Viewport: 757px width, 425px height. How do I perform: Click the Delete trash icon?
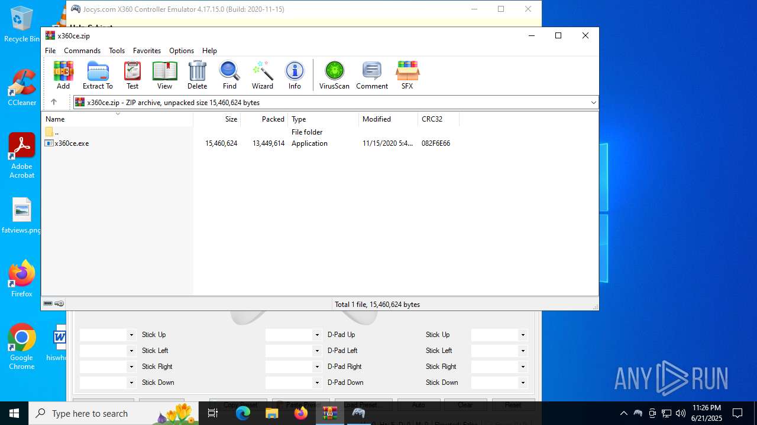197,75
